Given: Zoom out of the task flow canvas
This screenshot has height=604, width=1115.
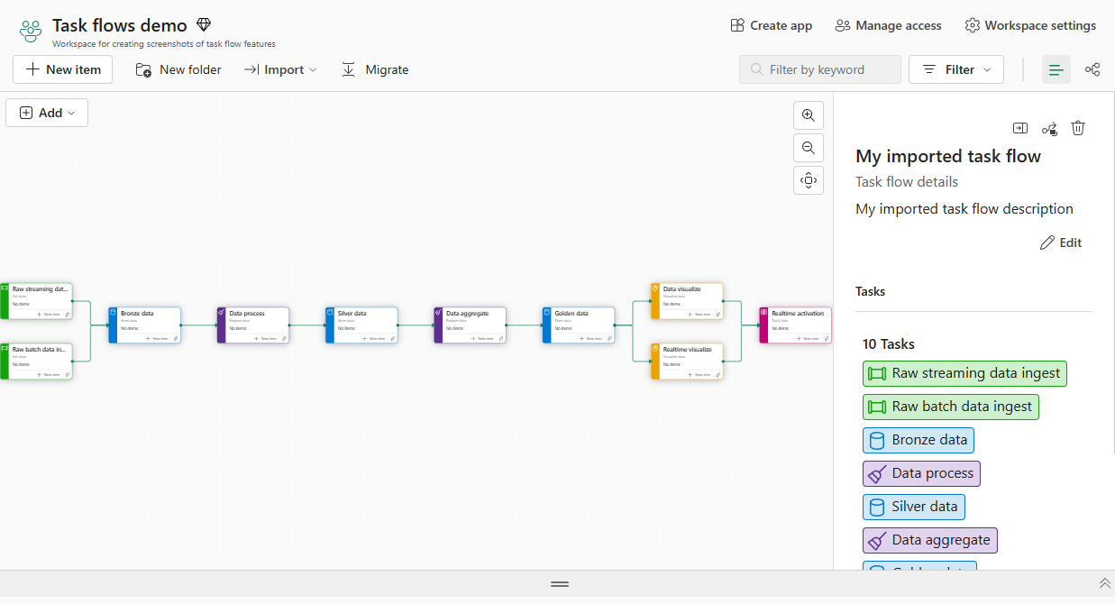Looking at the screenshot, I should [808, 147].
